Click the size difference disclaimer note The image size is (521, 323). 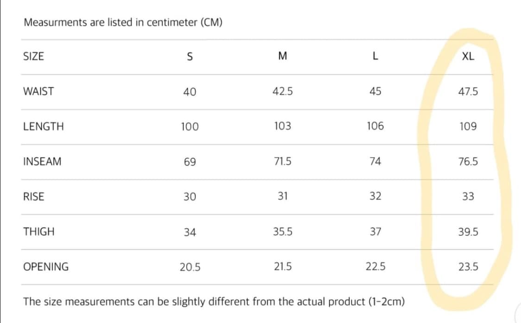(x=214, y=302)
